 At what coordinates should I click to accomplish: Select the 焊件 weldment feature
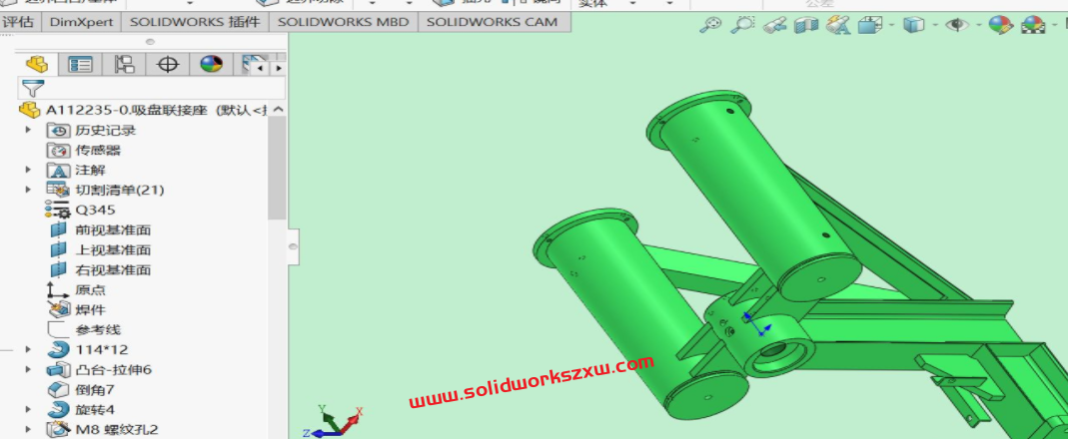point(91,309)
